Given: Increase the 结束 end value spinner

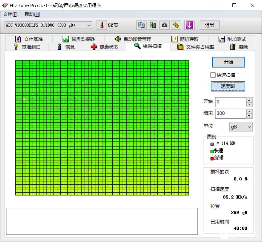Looking at the screenshot, I should point(249,112).
